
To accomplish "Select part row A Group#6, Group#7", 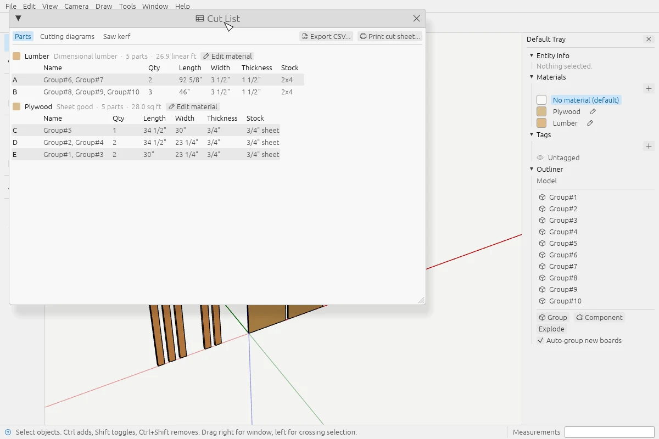I will [158, 80].
